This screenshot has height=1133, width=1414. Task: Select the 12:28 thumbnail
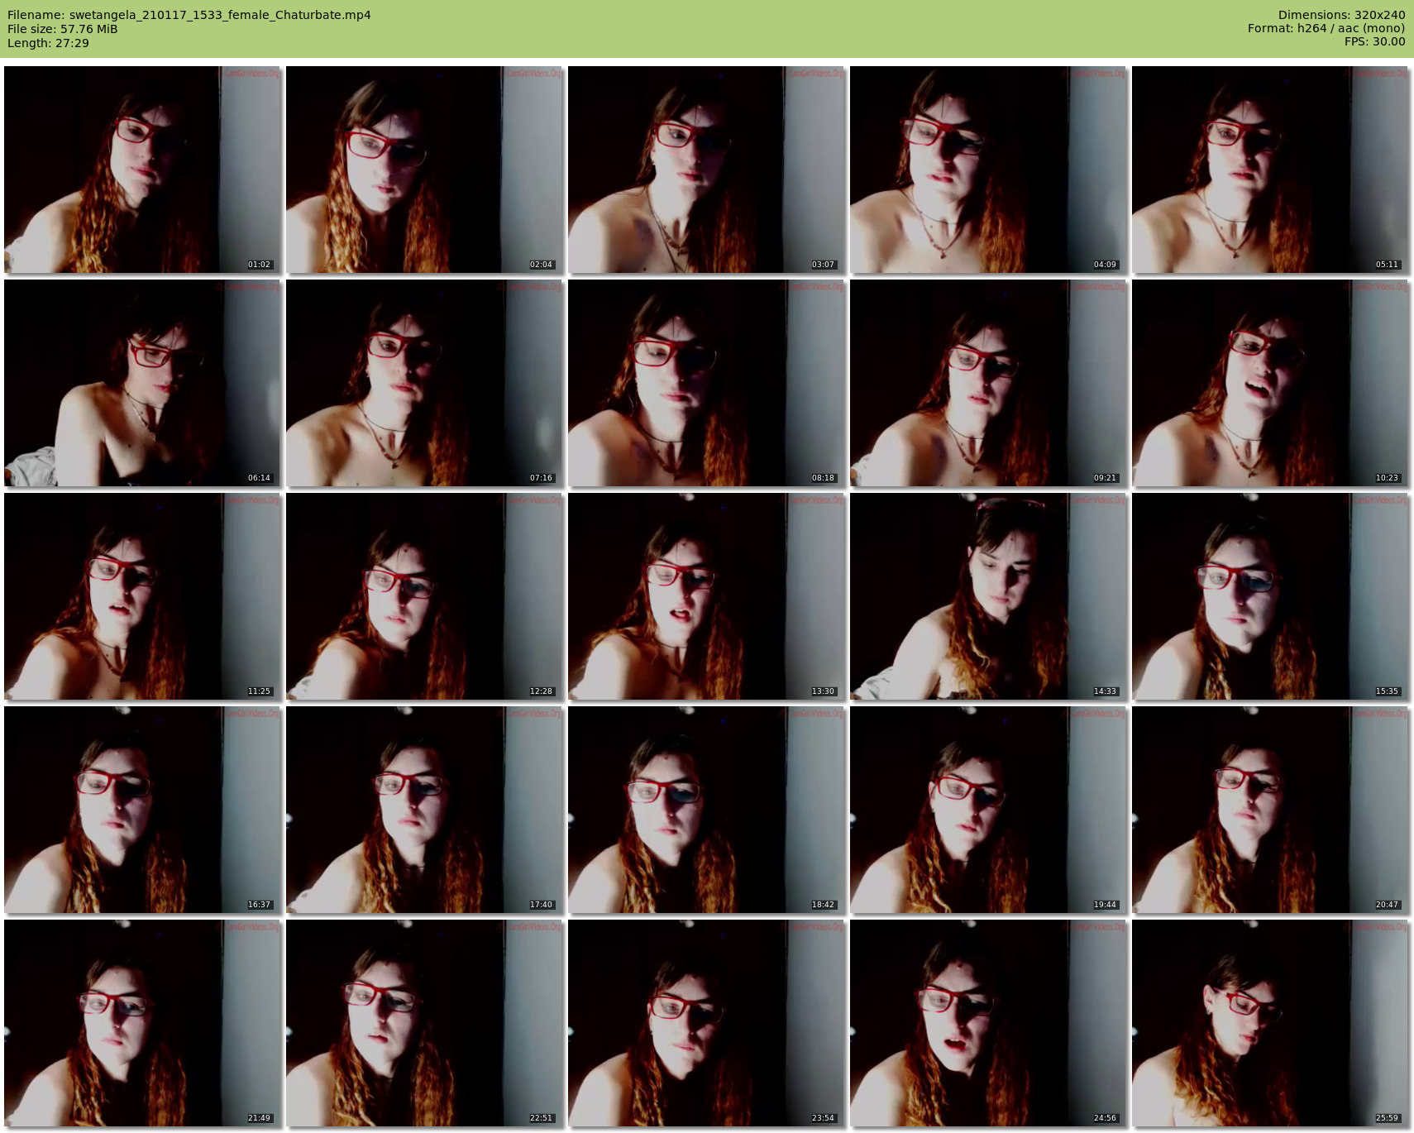coord(424,596)
